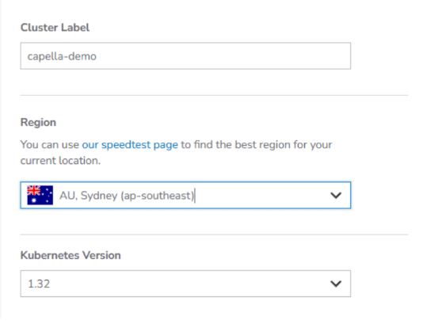The image size is (438, 324).
Task: Open the Region combo box
Action: tap(185, 195)
